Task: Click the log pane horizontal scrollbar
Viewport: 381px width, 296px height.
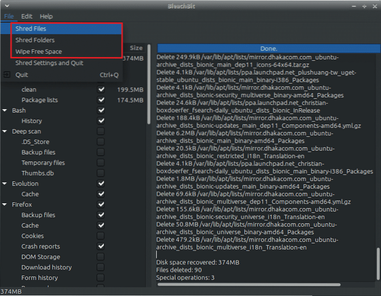Action: tap(249, 285)
